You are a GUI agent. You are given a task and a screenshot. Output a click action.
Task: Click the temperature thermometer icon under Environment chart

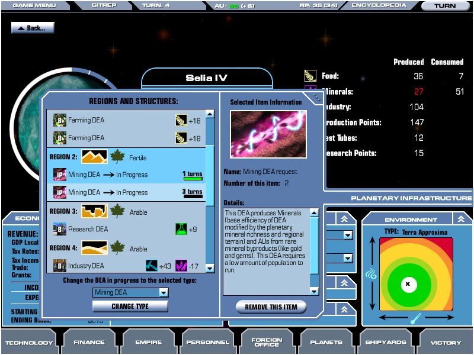coord(415,318)
